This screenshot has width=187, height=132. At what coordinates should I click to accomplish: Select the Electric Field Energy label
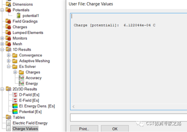30,123
